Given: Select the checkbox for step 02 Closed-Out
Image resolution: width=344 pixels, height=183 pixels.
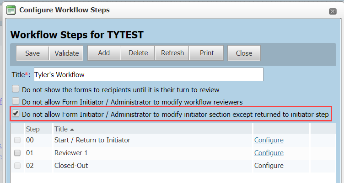Looking at the screenshot, I should pyautogui.click(x=17, y=166).
